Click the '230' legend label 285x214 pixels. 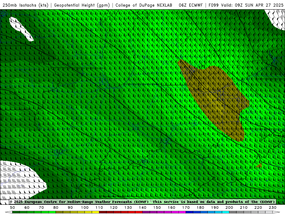click(x=273, y=208)
